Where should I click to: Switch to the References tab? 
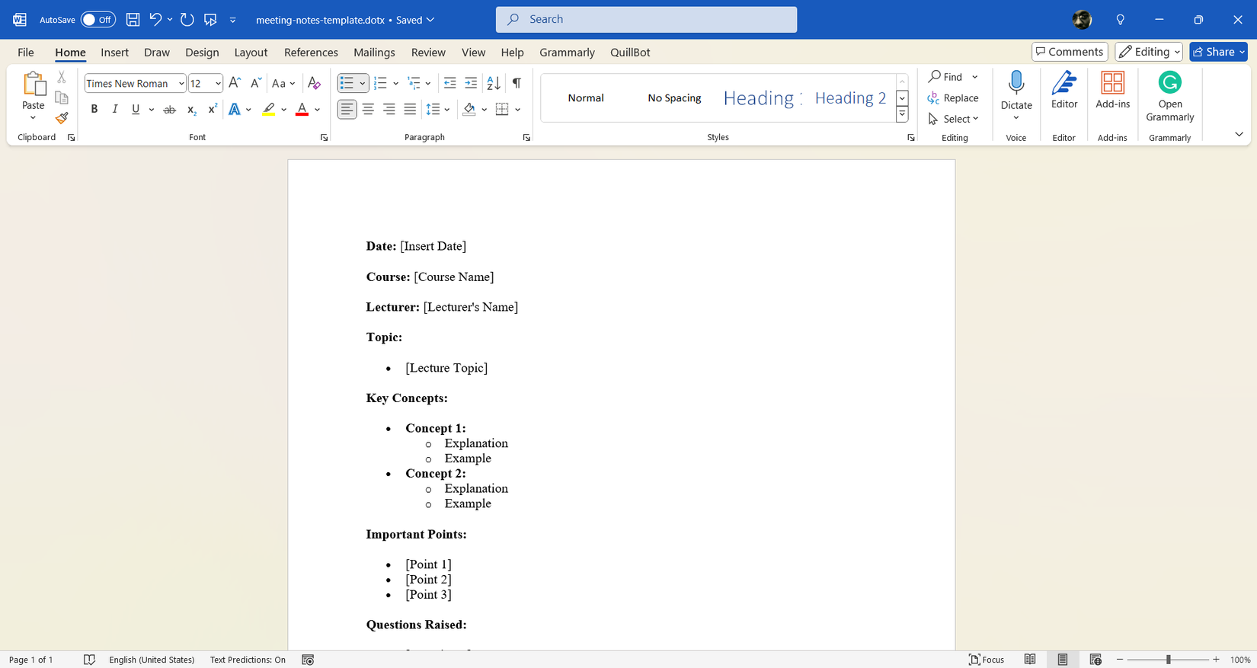[x=311, y=53]
